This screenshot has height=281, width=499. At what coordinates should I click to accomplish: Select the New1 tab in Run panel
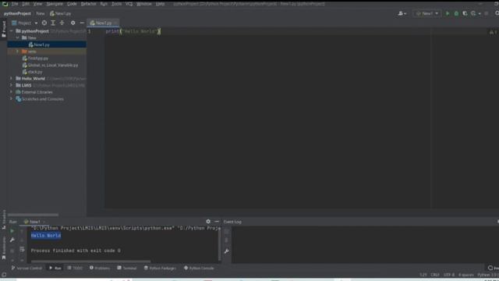click(34, 222)
